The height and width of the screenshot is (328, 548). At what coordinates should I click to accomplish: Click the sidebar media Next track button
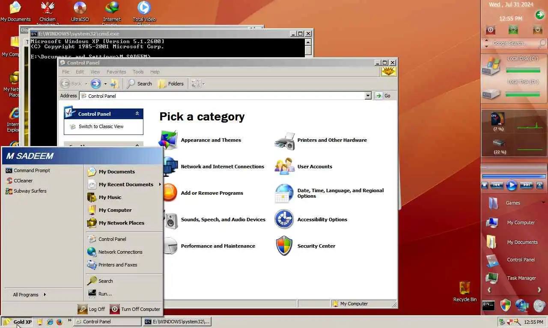tap(526, 185)
